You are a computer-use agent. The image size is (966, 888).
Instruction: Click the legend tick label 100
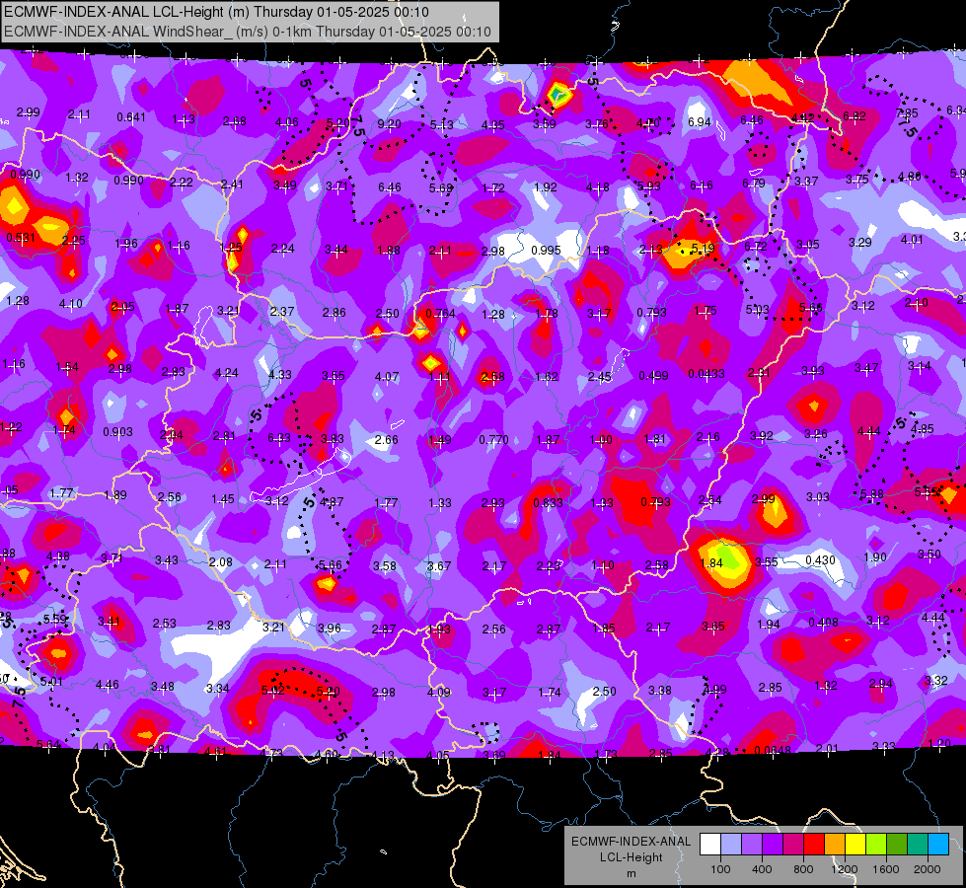point(720,869)
